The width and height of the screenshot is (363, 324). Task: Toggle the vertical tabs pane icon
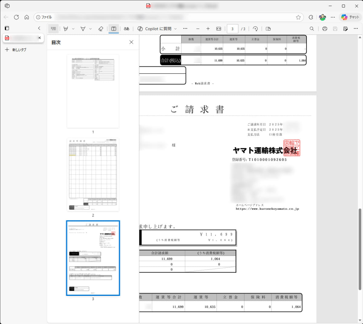tap(7, 28)
